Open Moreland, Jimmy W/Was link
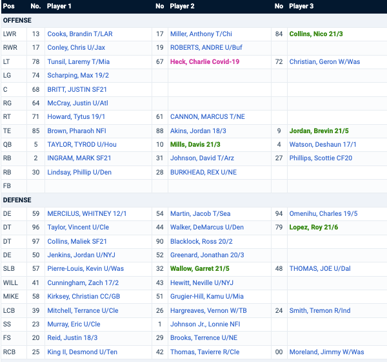 326,352
